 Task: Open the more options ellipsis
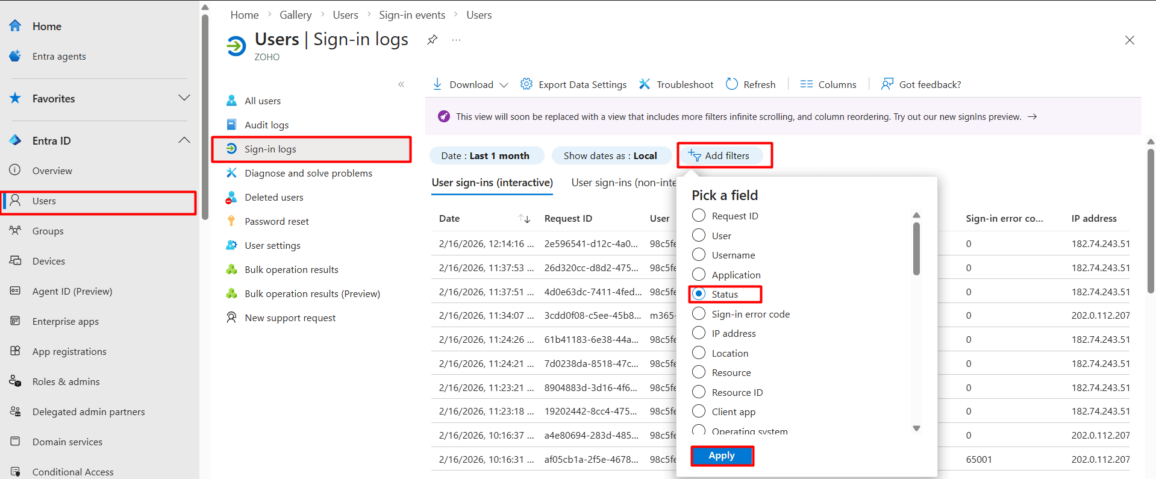pos(456,40)
